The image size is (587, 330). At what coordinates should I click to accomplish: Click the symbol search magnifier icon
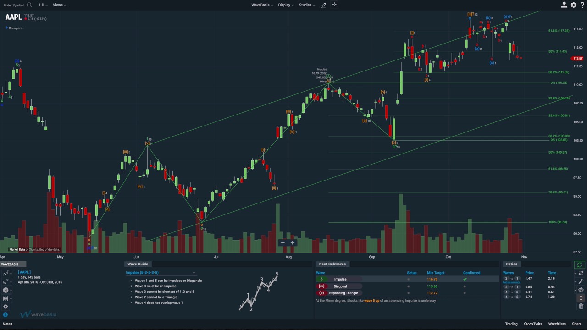click(29, 5)
